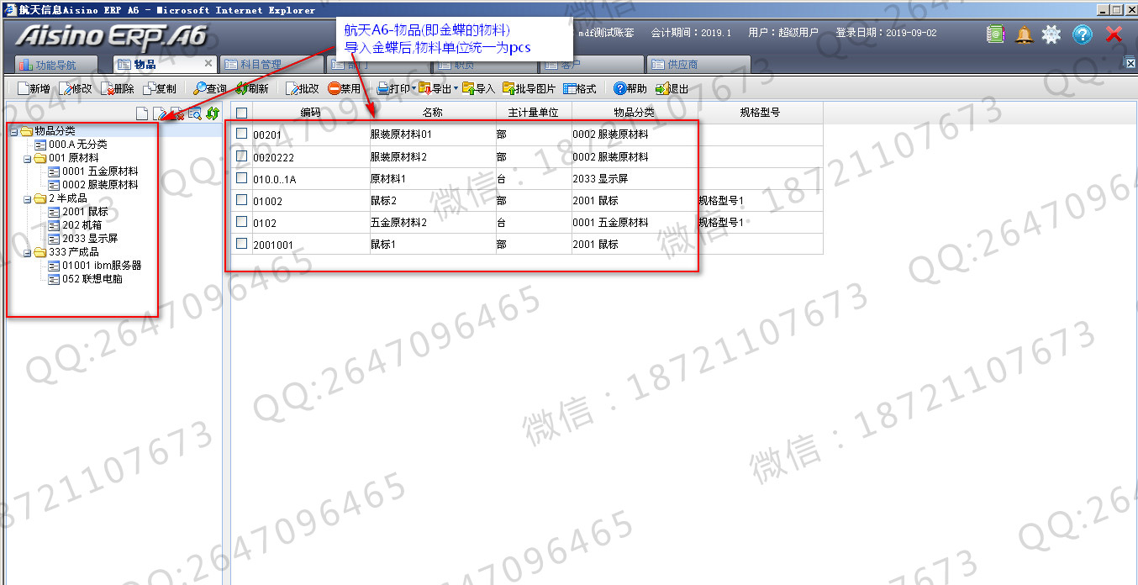1138x585 pixels.
Task: Click green refresh icon above category tree
Action: [213, 113]
